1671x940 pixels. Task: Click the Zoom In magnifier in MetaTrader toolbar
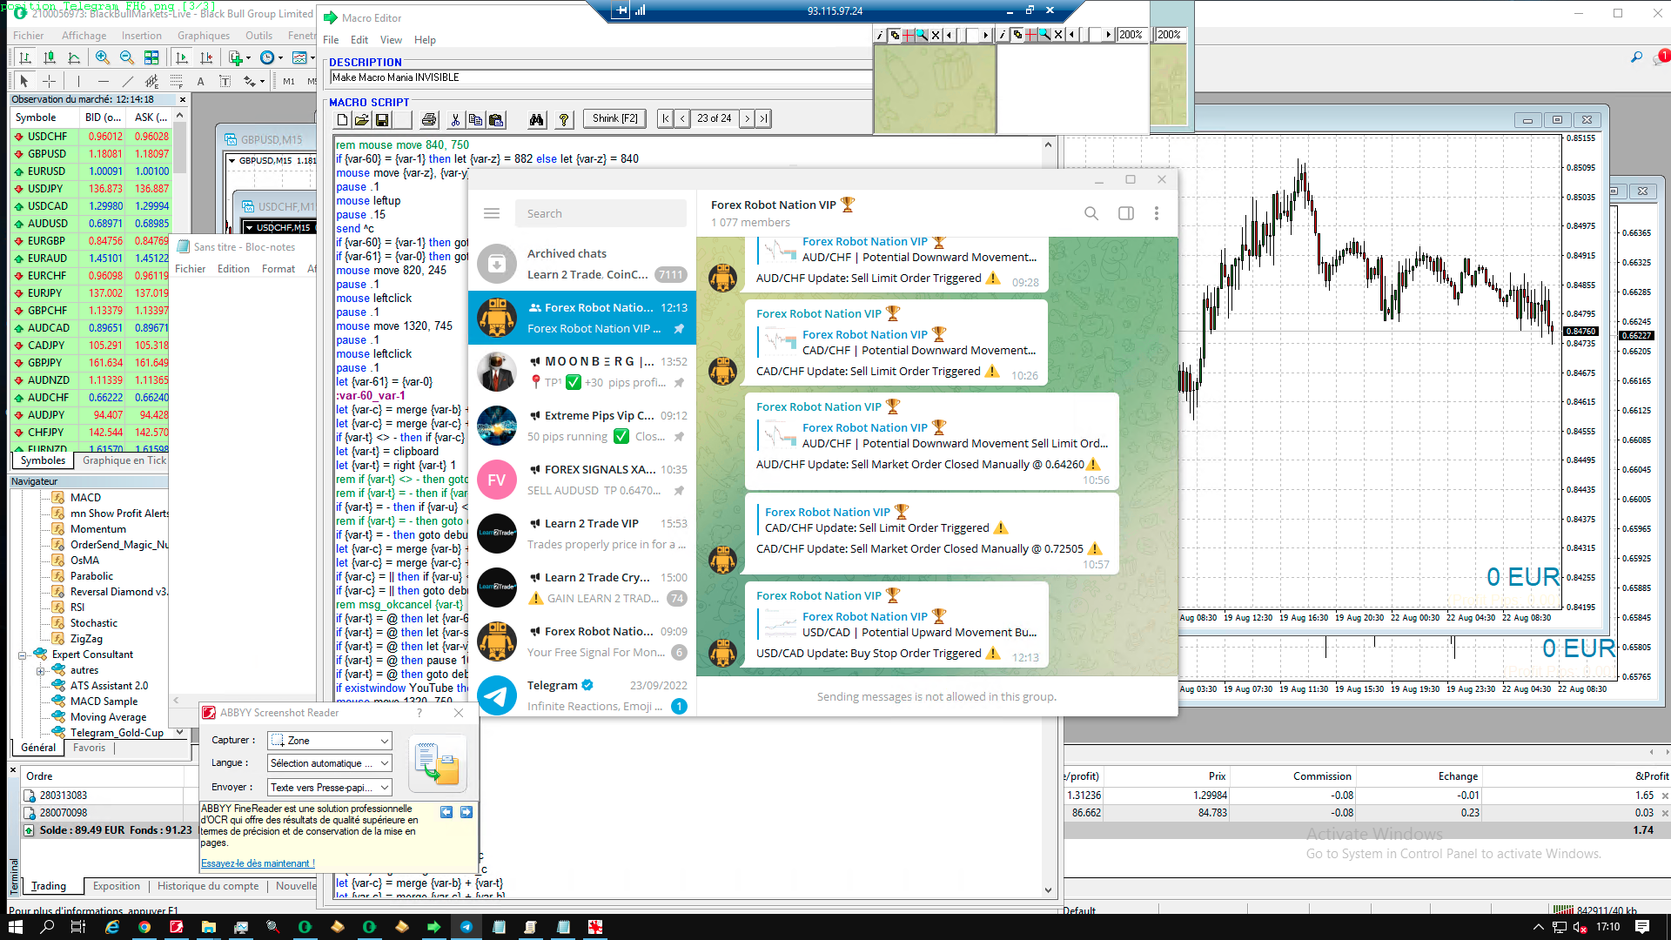click(103, 57)
